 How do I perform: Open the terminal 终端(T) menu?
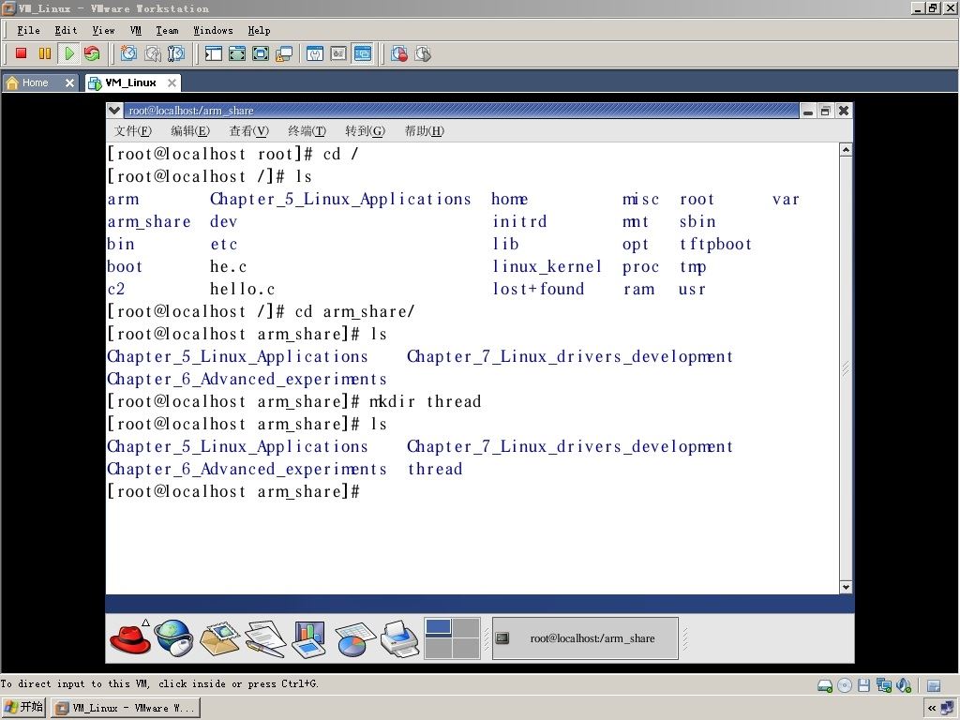tap(307, 131)
